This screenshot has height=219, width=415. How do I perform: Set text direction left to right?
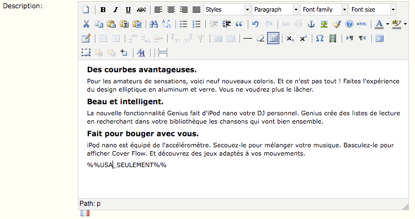tap(350, 39)
